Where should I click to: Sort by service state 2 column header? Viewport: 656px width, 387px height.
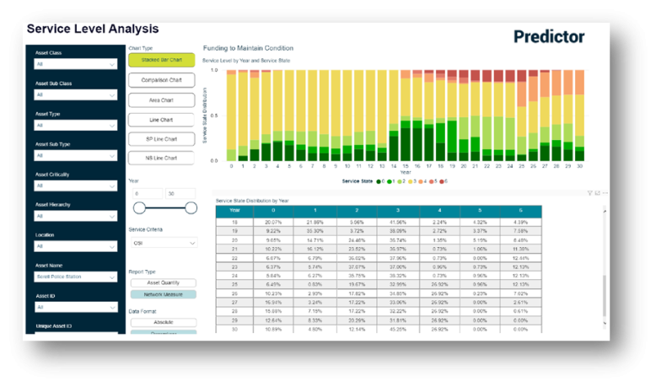coord(357,211)
